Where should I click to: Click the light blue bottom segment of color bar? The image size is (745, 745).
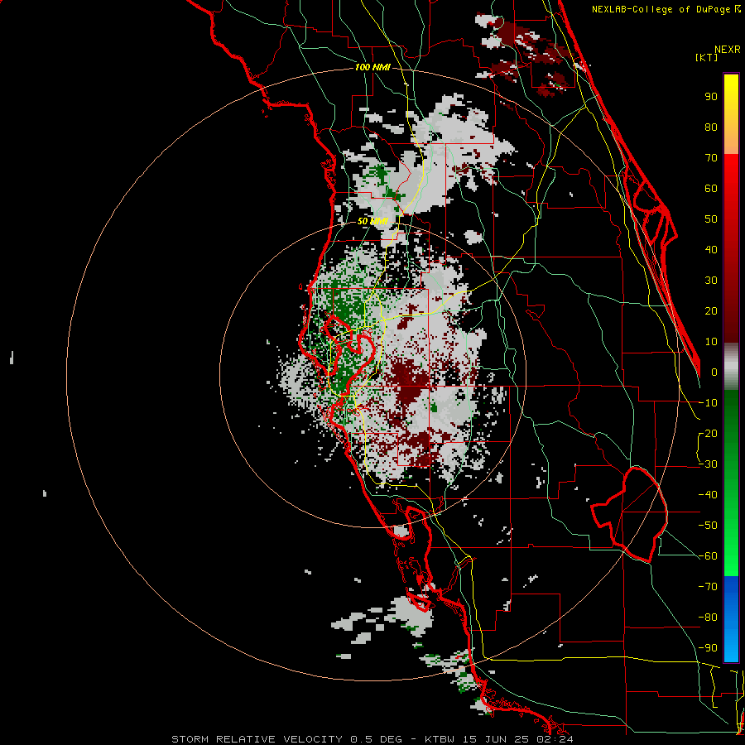(731, 644)
